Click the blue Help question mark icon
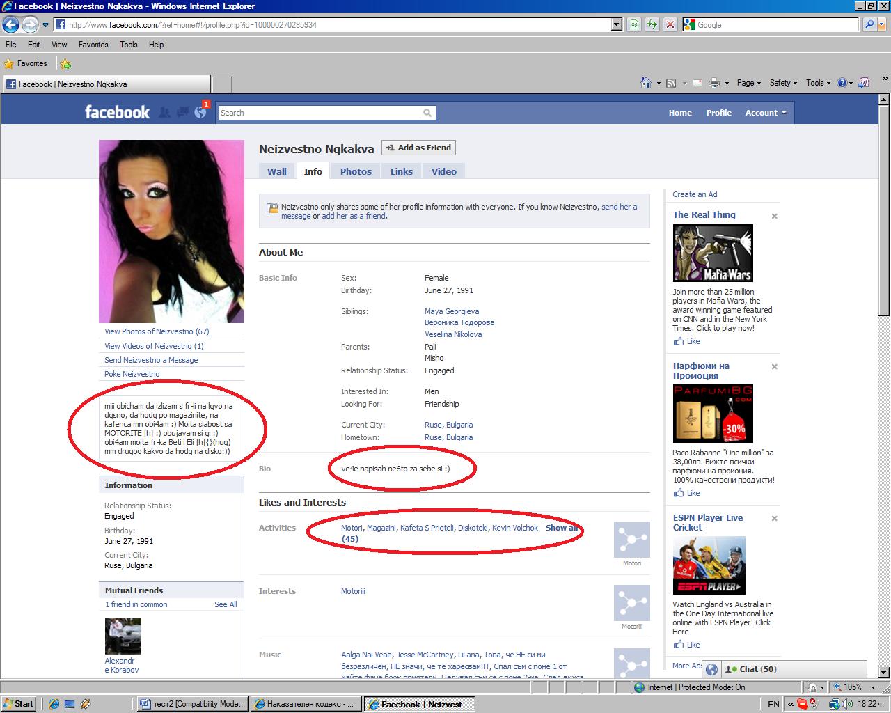Viewport: 891px width, 713px height. point(842,83)
